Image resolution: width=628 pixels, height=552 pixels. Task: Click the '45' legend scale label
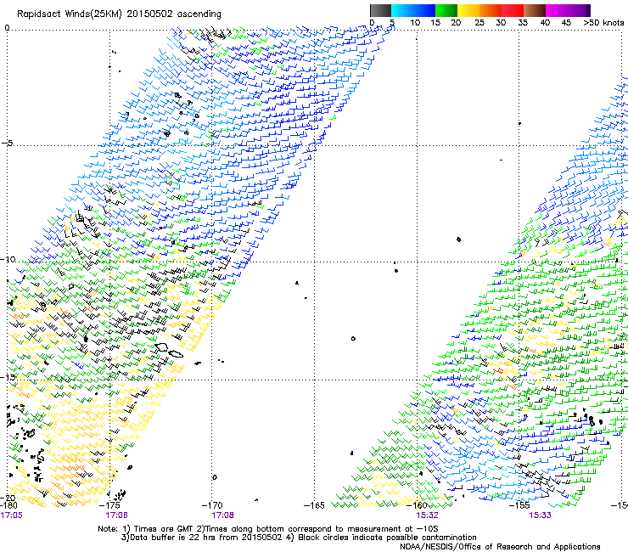click(566, 23)
